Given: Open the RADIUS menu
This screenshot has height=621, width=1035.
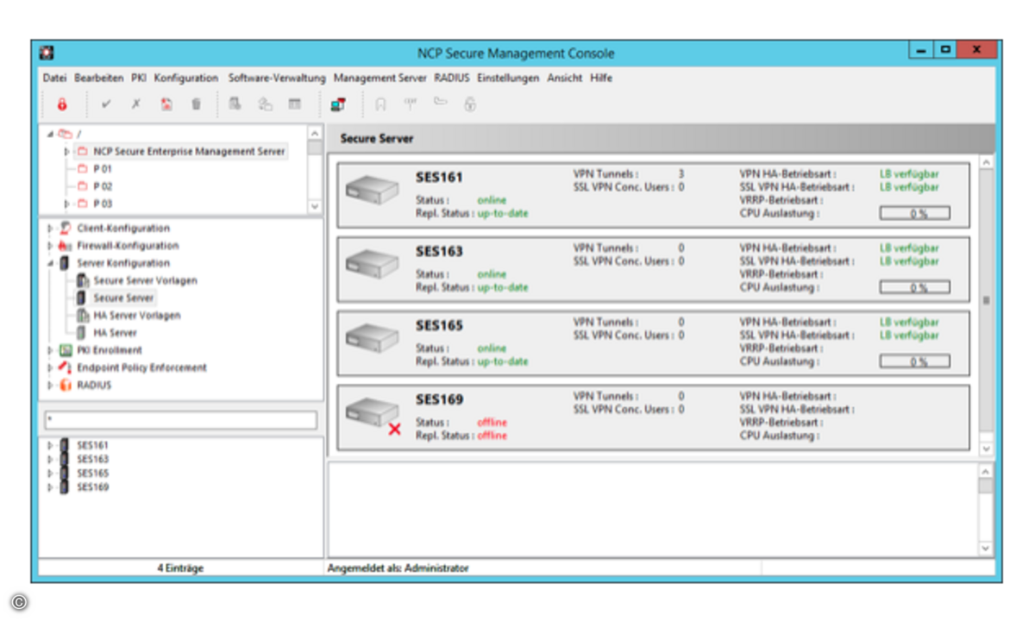Looking at the screenshot, I should (x=452, y=78).
